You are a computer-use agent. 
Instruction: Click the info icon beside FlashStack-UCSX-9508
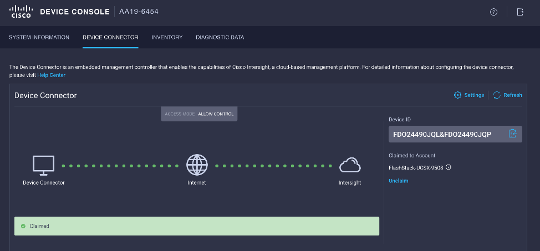(x=449, y=167)
